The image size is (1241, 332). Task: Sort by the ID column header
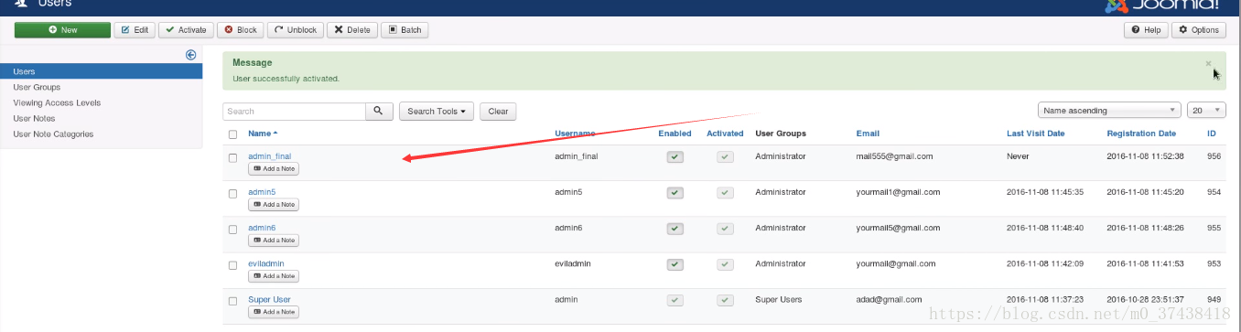[x=1212, y=134]
